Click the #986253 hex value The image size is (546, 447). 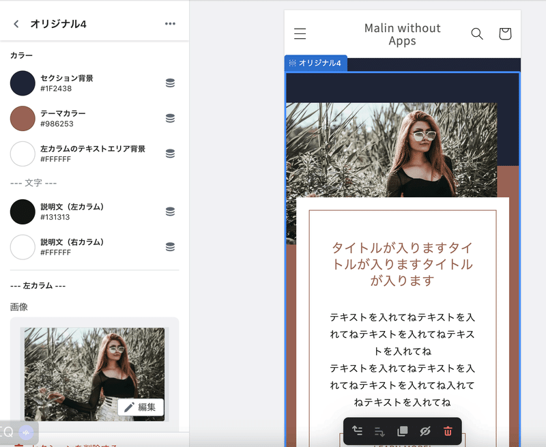pos(57,124)
